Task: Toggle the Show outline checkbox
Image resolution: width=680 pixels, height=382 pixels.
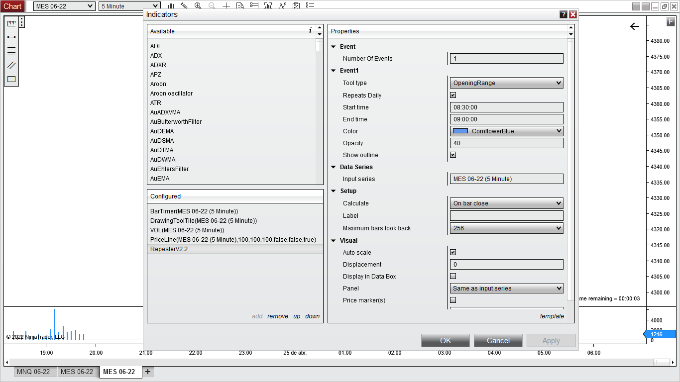Action: coord(453,155)
